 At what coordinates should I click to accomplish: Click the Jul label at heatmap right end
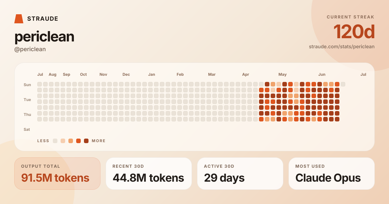point(363,74)
